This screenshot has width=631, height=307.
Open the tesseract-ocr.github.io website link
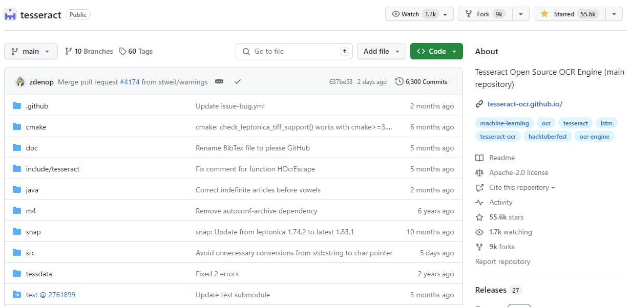[x=525, y=104]
